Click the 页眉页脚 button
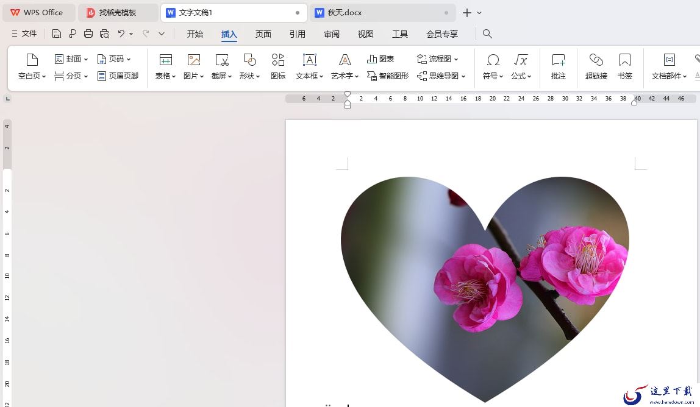The image size is (700, 407). (x=118, y=76)
